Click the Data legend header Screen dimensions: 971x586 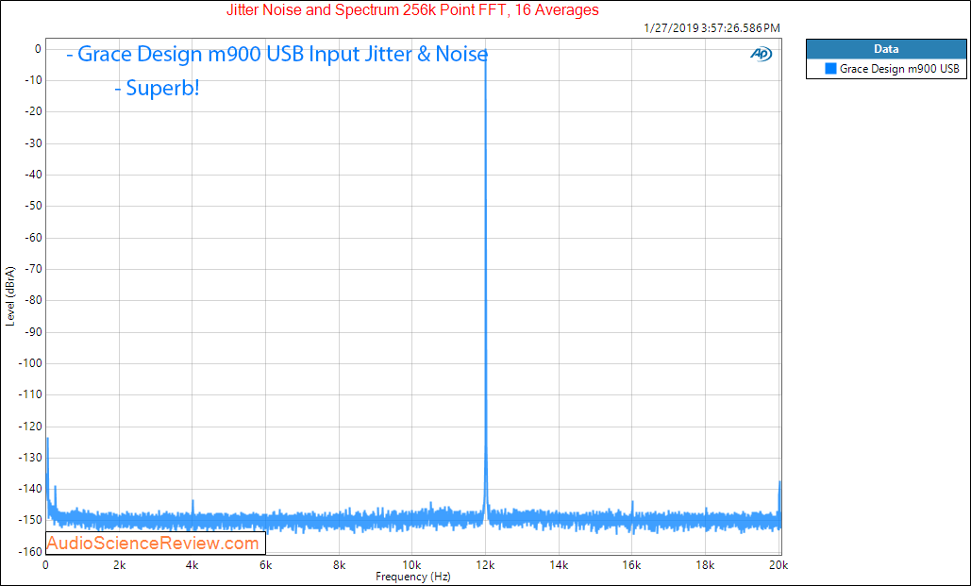tap(886, 49)
